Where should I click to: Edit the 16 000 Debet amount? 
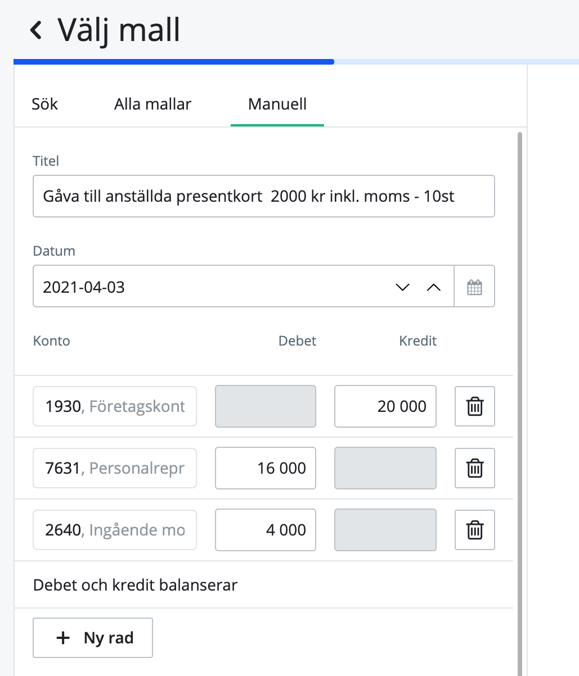(265, 468)
